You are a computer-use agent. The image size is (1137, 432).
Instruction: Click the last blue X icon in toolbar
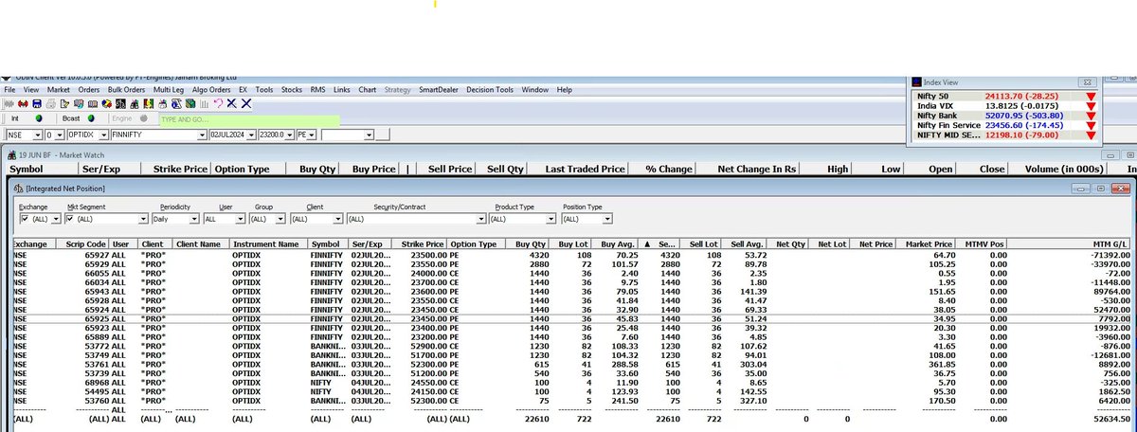click(246, 104)
